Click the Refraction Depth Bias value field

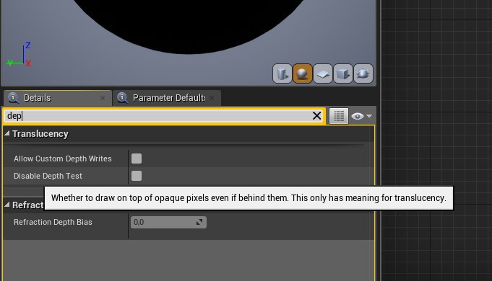tap(168, 222)
